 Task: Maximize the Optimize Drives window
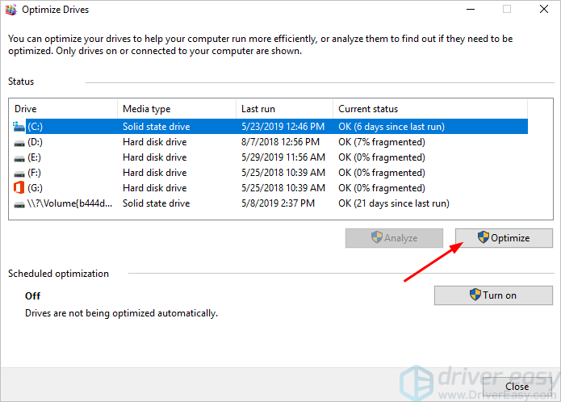(x=506, y=10)
